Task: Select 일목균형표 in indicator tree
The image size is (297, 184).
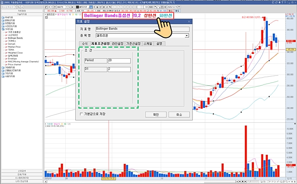Action: coord(13,56)
